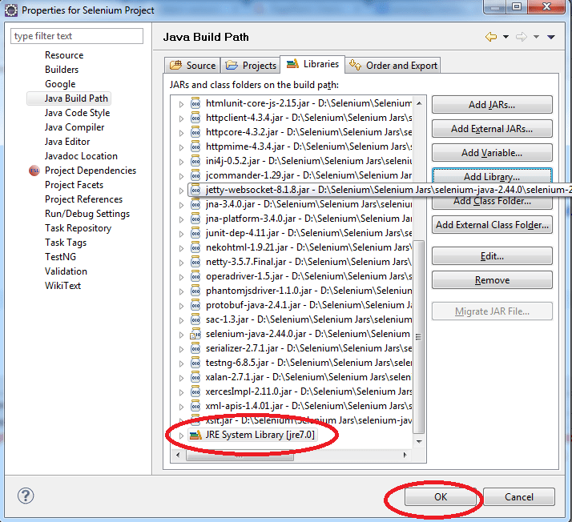Open the Order and Export tab

click(x=393, y=66)
